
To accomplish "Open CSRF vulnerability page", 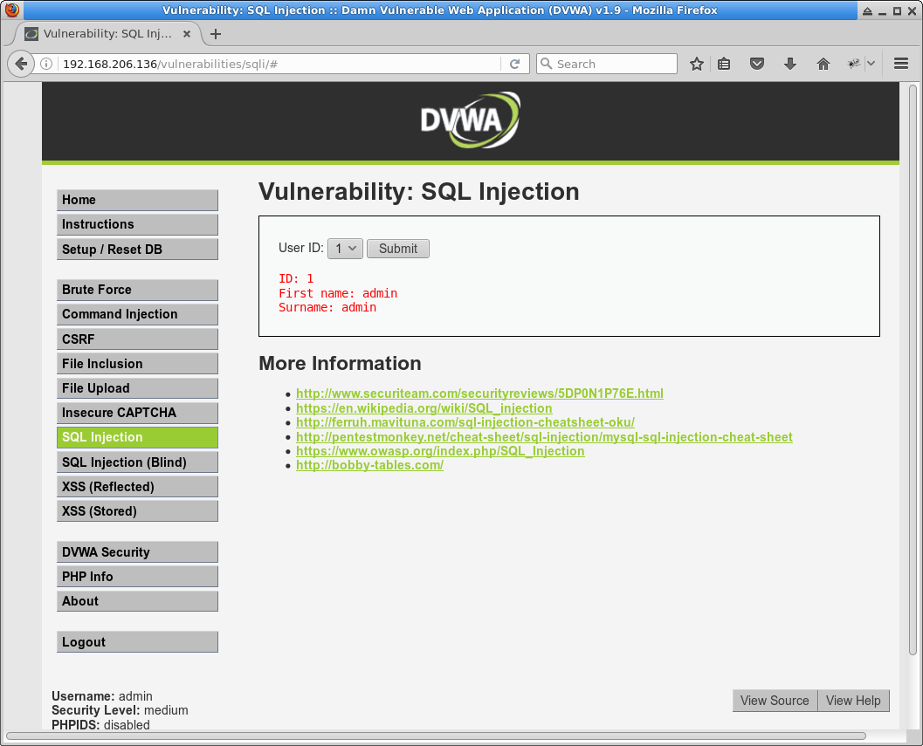I will pyautogui.click(x=137, y=339).
